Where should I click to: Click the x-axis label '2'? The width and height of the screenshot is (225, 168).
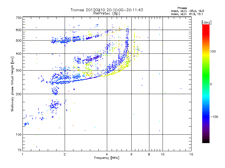tap(65, 154)
